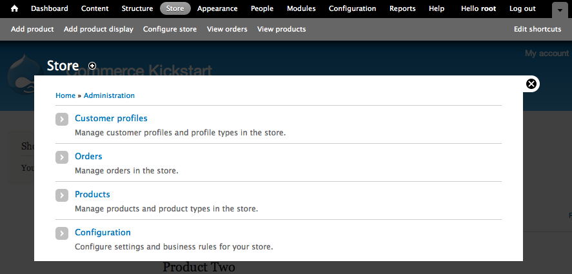This screenshot has width=572, height=274.
Task: Click 'Manage customer profiles and profile types' description
Action: (x=180, y=133)
